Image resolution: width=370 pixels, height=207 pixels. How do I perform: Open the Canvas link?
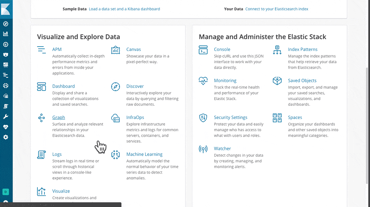click(134, 49)
